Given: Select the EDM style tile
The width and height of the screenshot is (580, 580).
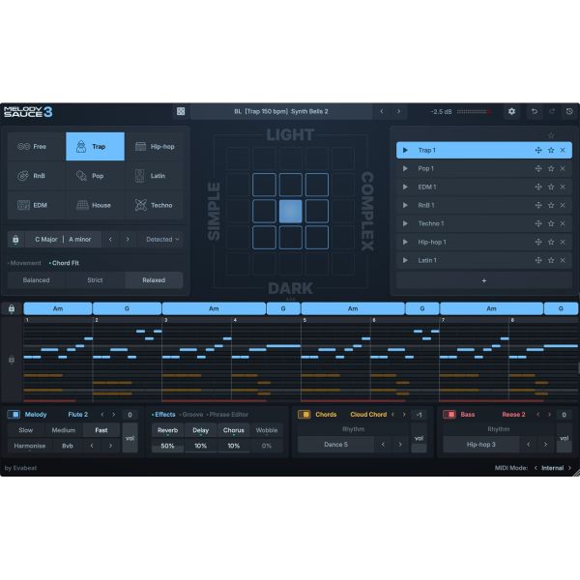Looking at the screenshot, I should point(37,205).
